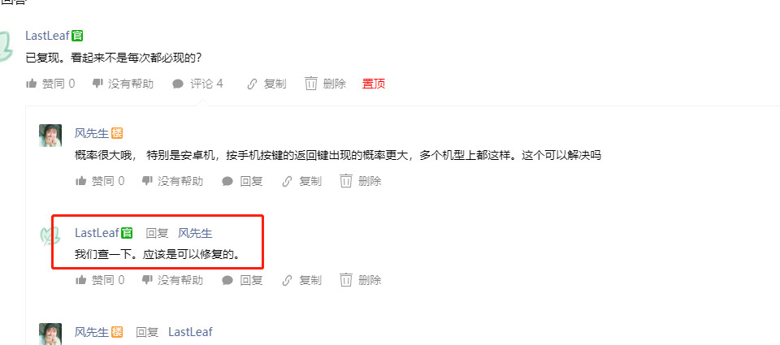Toggle the 评论 4 comments section
This screenshot has height=345, width=780.
coord(197,84)
